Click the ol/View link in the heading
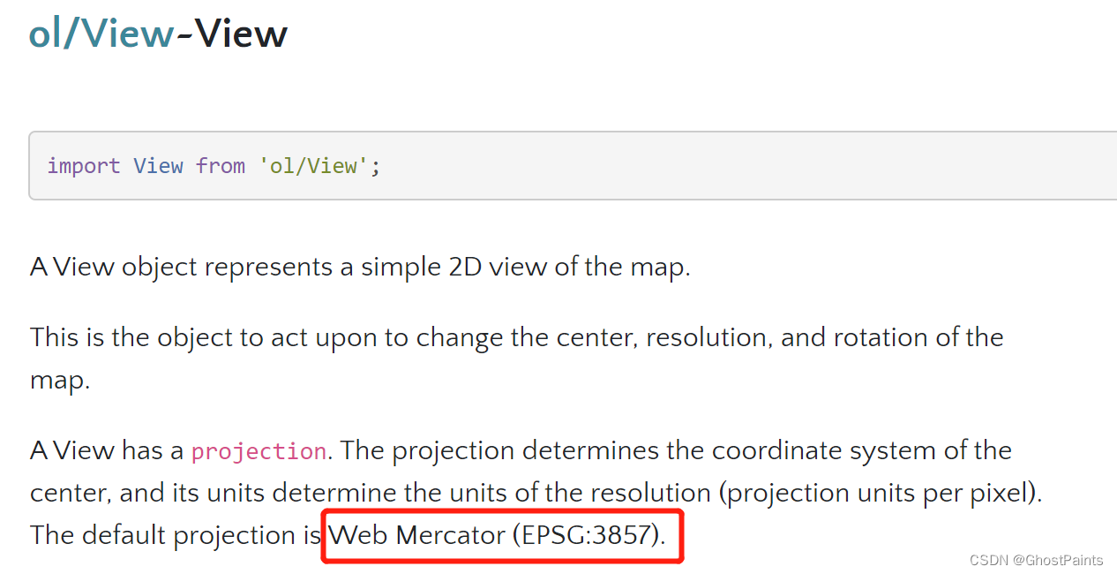Image resolution: width=1117 pixels, height=574 pixels. pos(101,34)
